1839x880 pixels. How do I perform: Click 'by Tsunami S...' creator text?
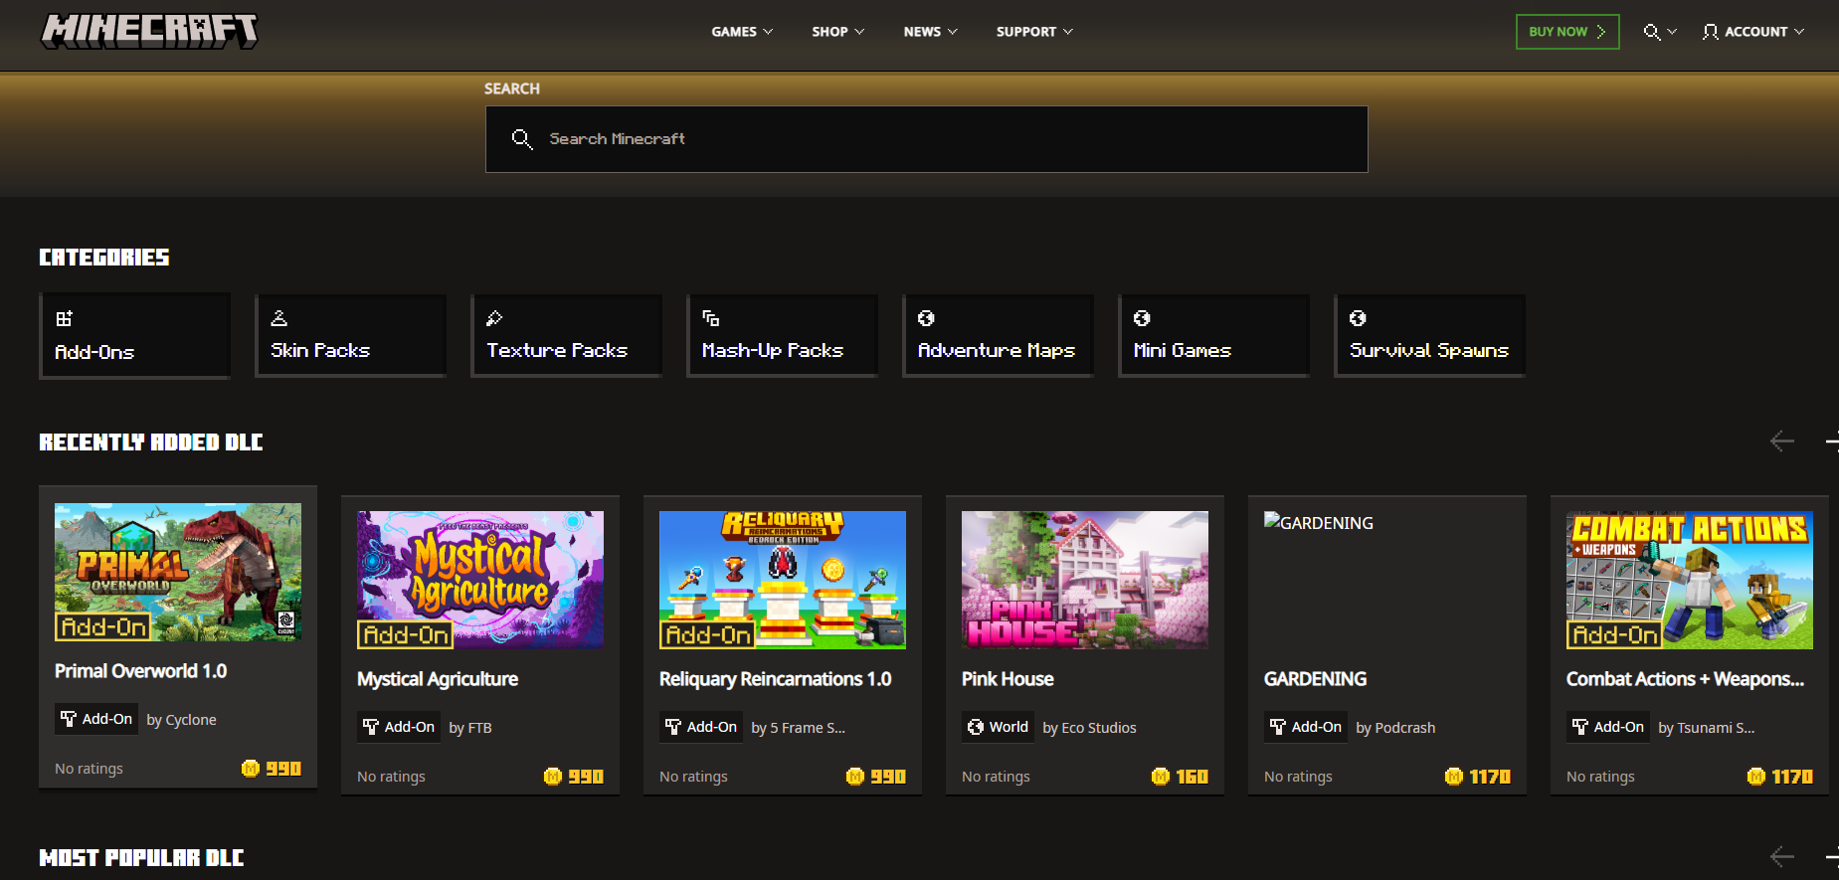pyautogui.click(x=1707, y=728)
